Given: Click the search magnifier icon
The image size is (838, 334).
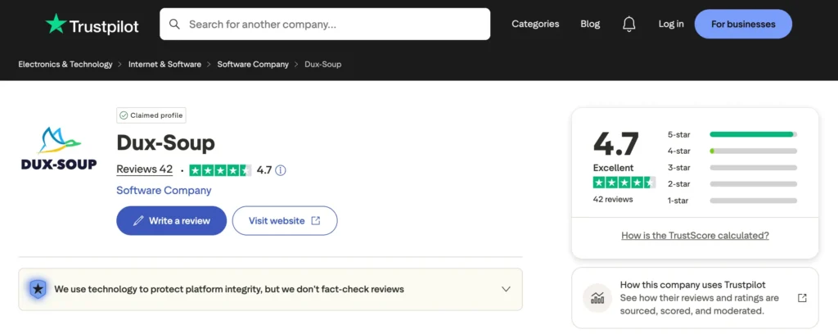Looking at the screenshot, I should coord(174,24).
